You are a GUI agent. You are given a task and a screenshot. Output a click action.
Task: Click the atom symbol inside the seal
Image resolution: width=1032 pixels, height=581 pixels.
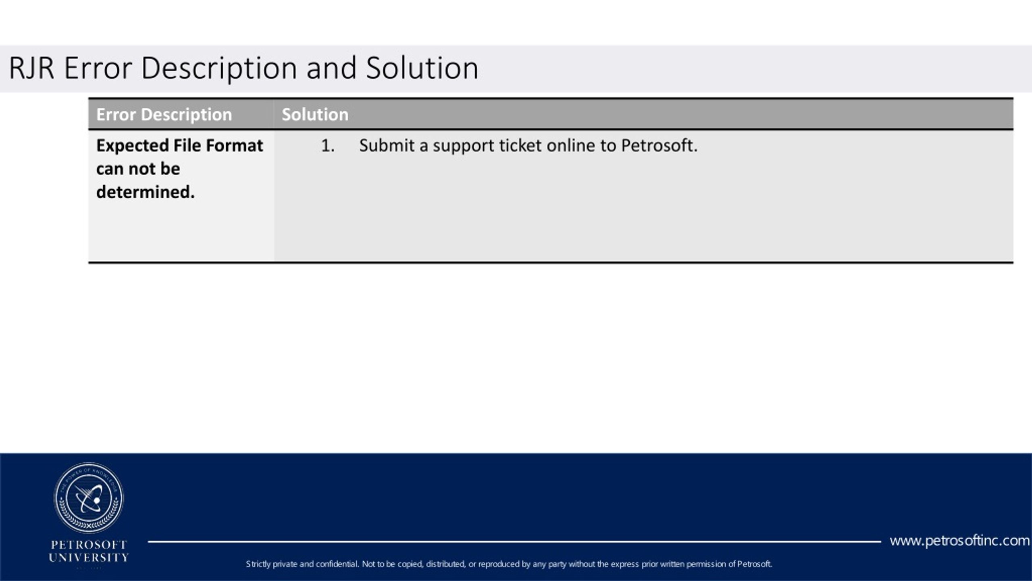[x=89, y=499]
